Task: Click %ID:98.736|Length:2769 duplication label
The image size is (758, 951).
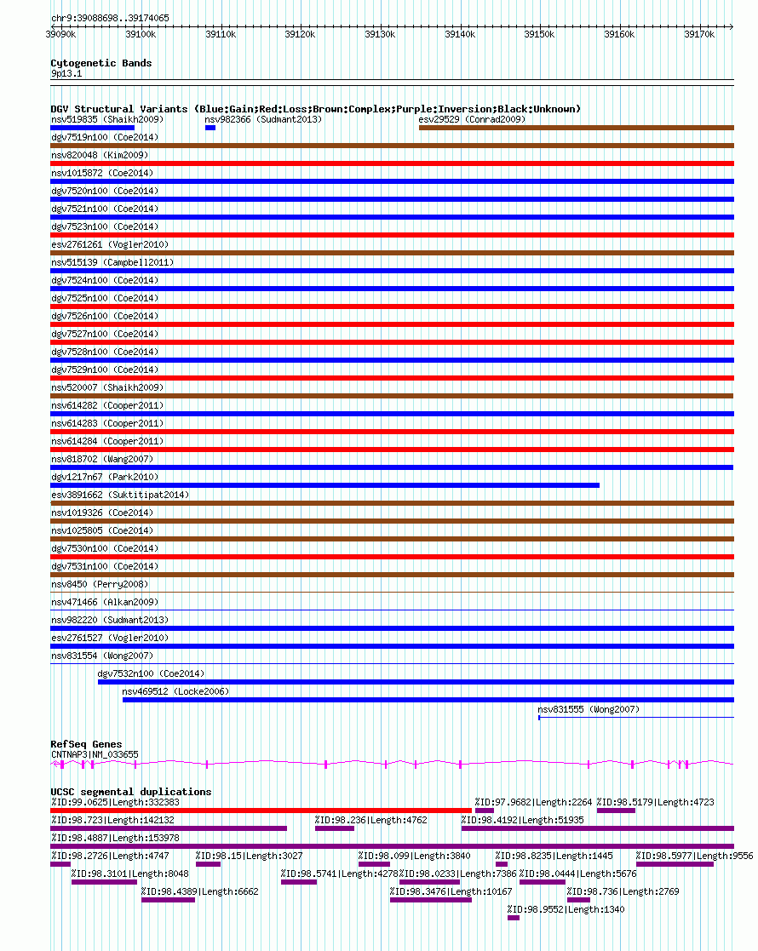Action: (x=623, y=892)
